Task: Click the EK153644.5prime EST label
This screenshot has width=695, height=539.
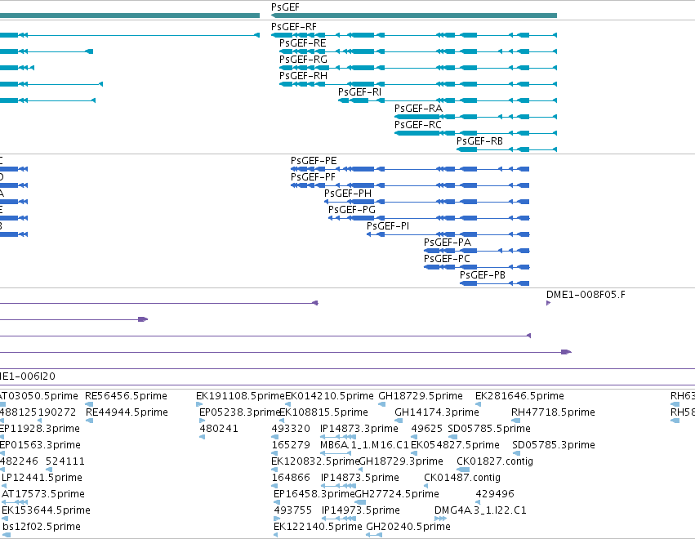Action: [46, 511]
